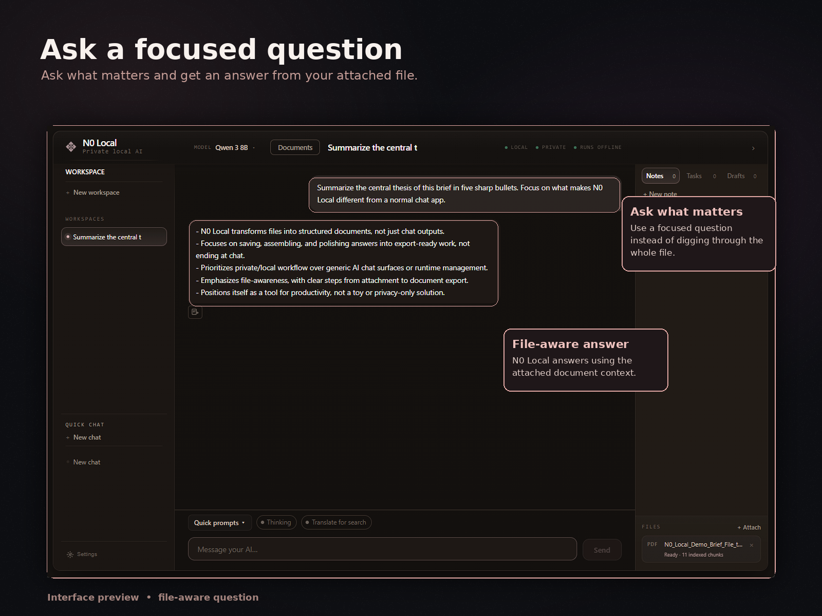Switch to the Notes tab
The image size is (822, 616).
coord(660,176)
